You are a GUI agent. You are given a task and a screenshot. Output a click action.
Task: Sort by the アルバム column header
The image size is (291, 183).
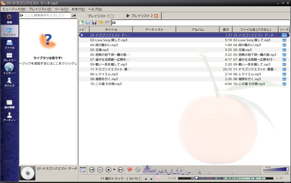198,29
